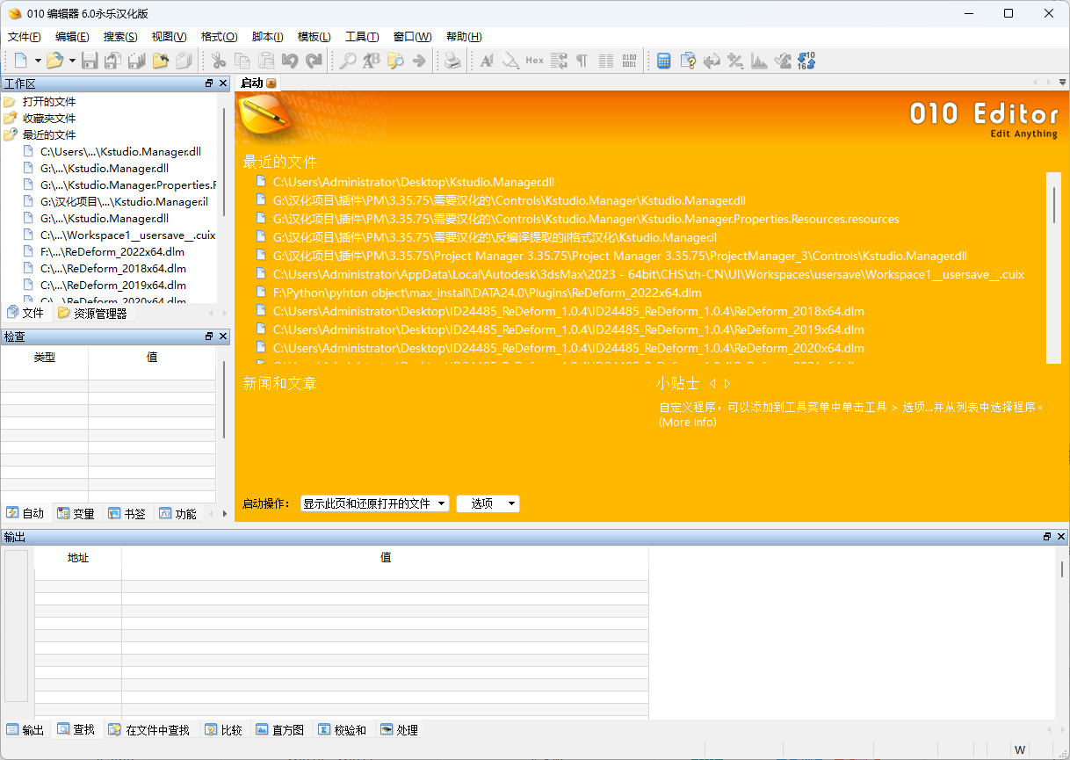Open the 编辑(E) menu
Screen dimensions: 1070x760
[72, 37]
